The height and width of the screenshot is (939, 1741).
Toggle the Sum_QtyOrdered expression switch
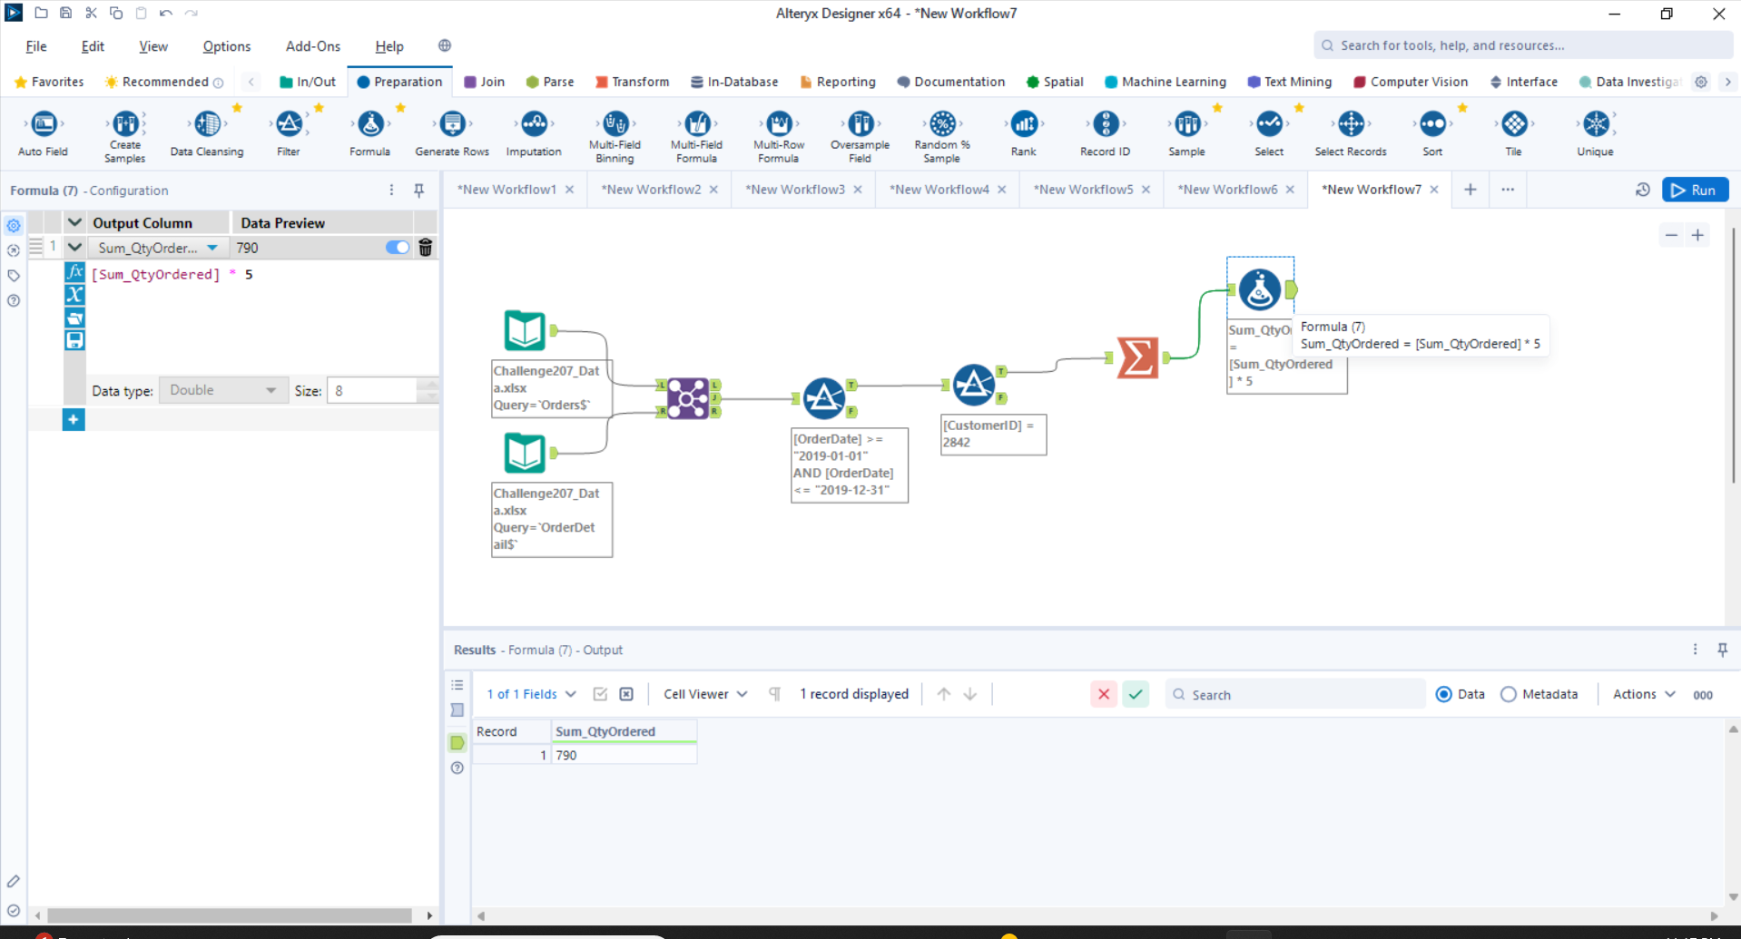(x=398, y=248)
